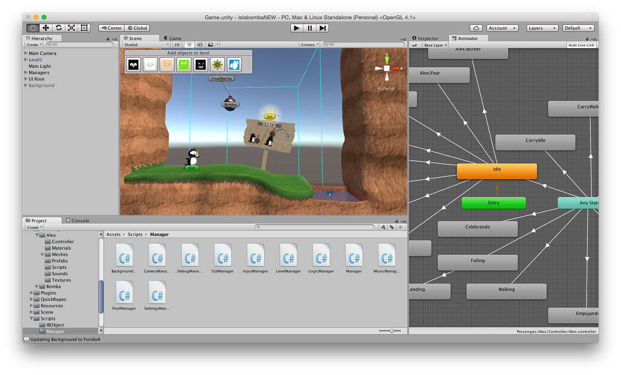Open Base Layer selector in Animator

click(435, 45)
